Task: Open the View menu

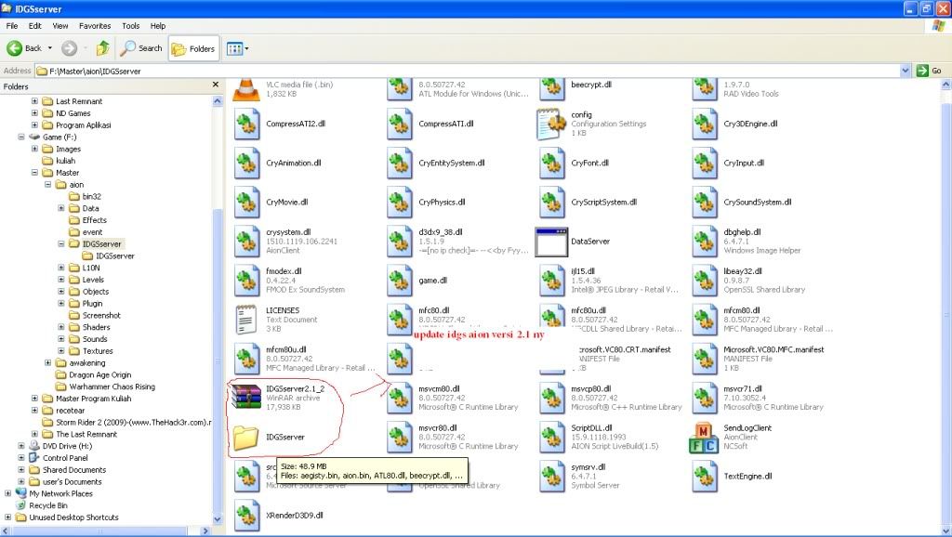Action: [x=60, y=25]
